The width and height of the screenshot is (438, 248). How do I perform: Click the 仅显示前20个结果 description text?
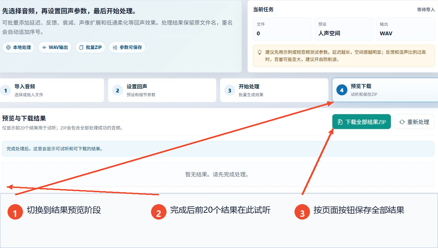(x=62, y=128)
